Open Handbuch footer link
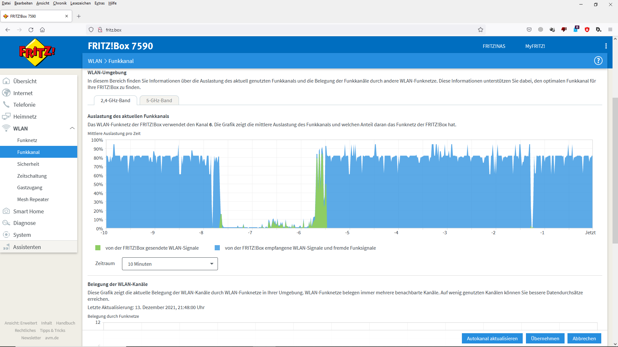 point(66,323)
